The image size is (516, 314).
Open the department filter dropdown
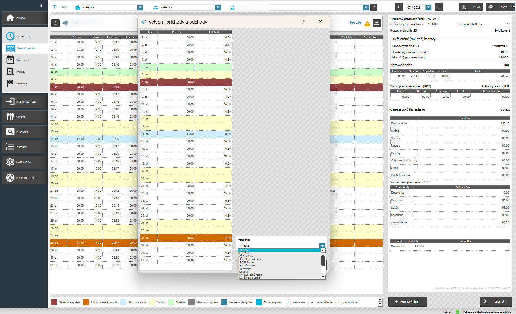(140, 7)
